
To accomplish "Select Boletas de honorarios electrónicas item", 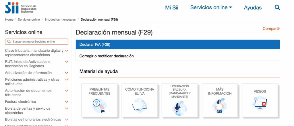I will pyautogui.click(x=33, y=119).
